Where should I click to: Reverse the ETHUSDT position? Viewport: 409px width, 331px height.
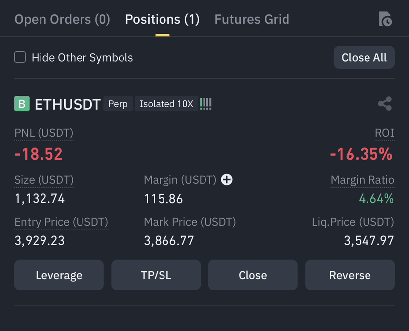[350, 275]
